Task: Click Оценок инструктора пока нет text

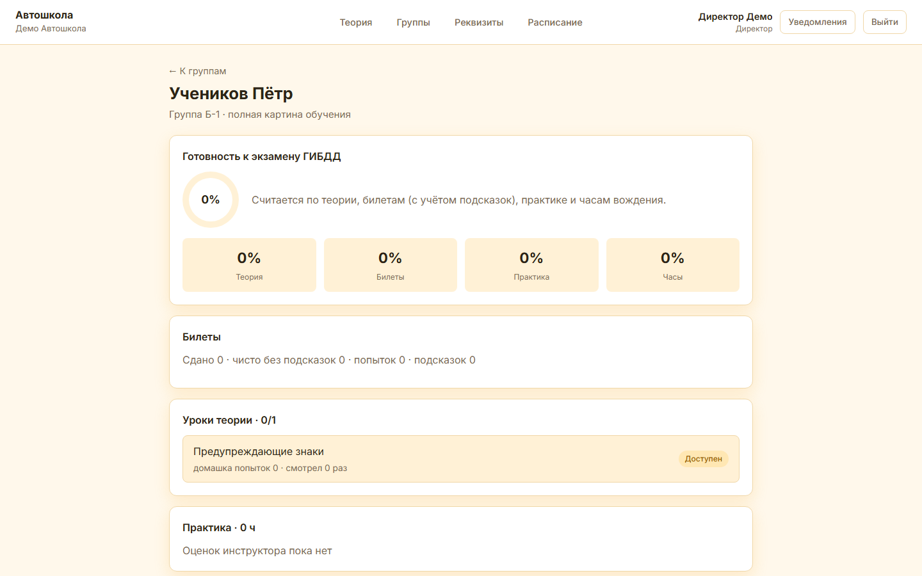Action: (x=257, y=551)
